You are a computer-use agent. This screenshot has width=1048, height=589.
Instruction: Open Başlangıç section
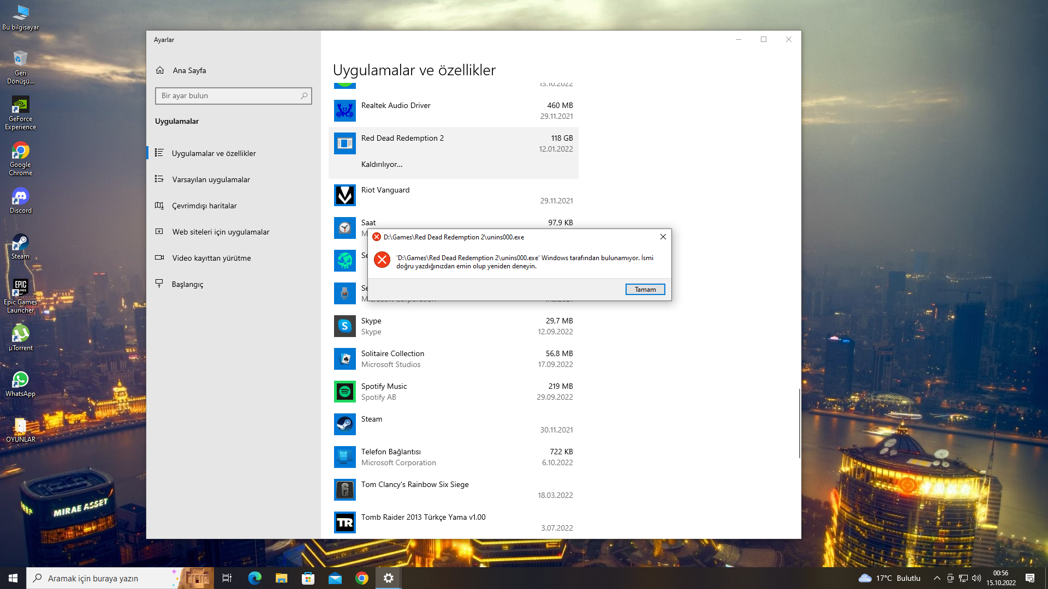[234, 284]
